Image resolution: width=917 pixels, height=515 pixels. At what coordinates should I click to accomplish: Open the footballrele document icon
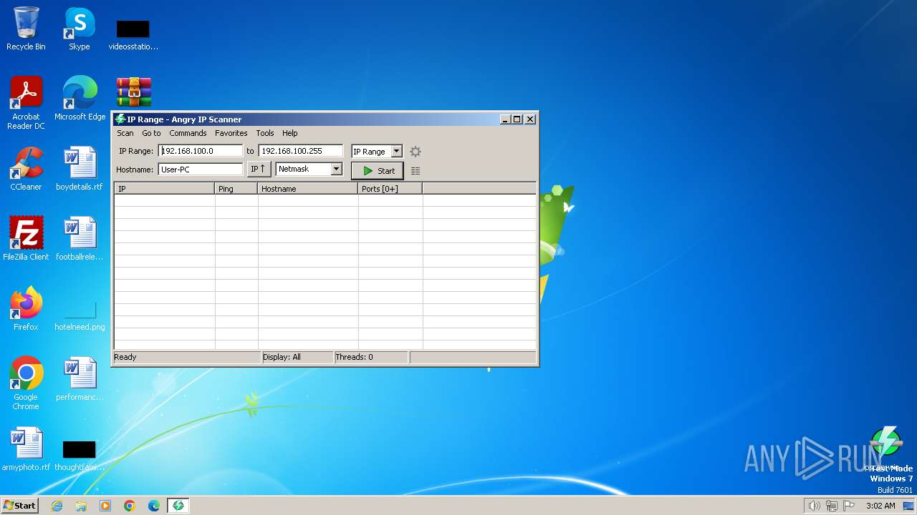coord(80,239)
